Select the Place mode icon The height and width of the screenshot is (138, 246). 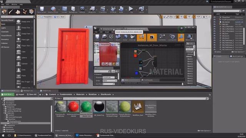4,12
